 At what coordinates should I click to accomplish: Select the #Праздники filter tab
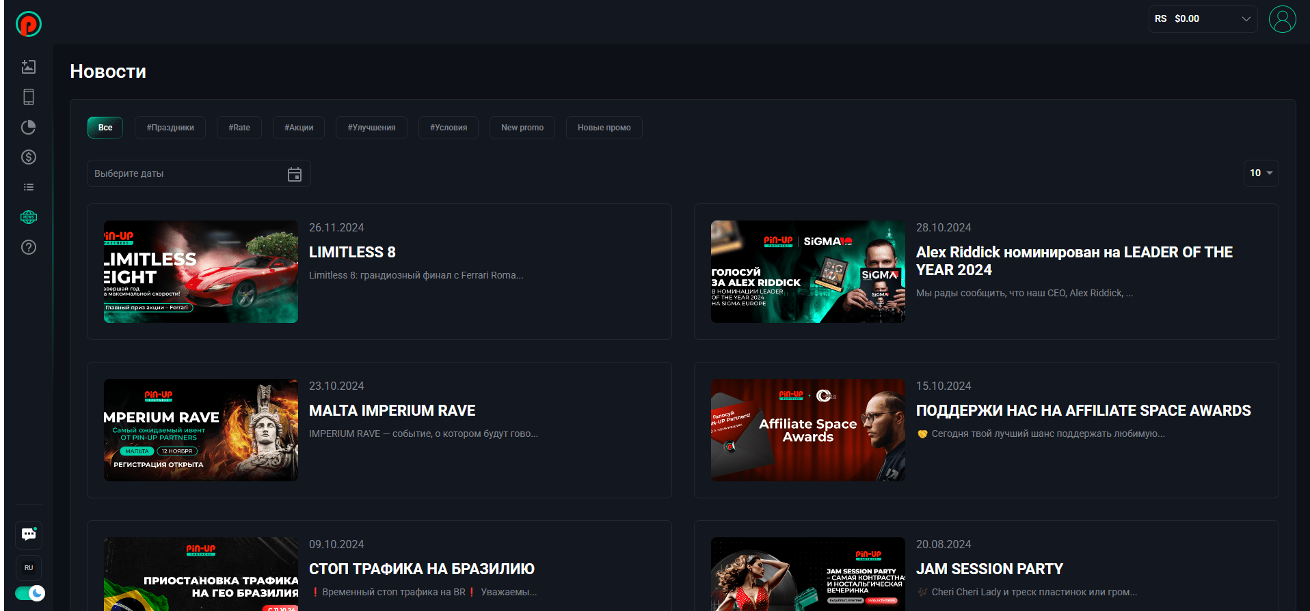(170, 128)
